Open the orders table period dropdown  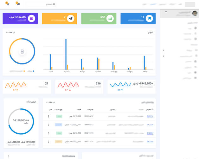[x=51, y=102]
